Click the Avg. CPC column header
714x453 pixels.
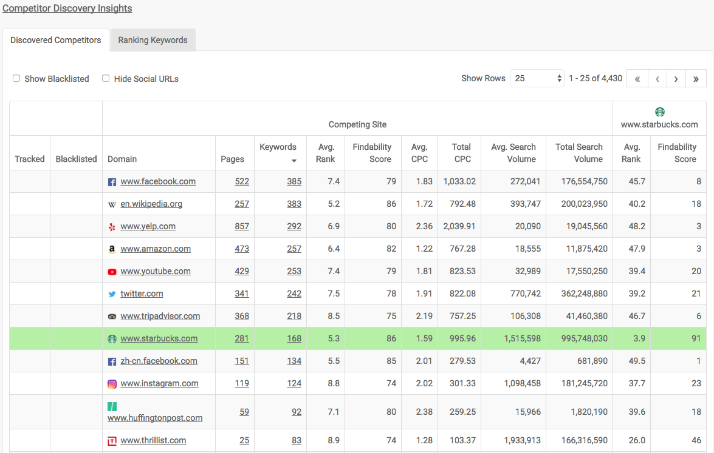coord(419,153)
